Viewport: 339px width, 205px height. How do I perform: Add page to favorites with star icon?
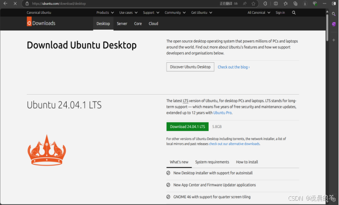tap(253, 3)
